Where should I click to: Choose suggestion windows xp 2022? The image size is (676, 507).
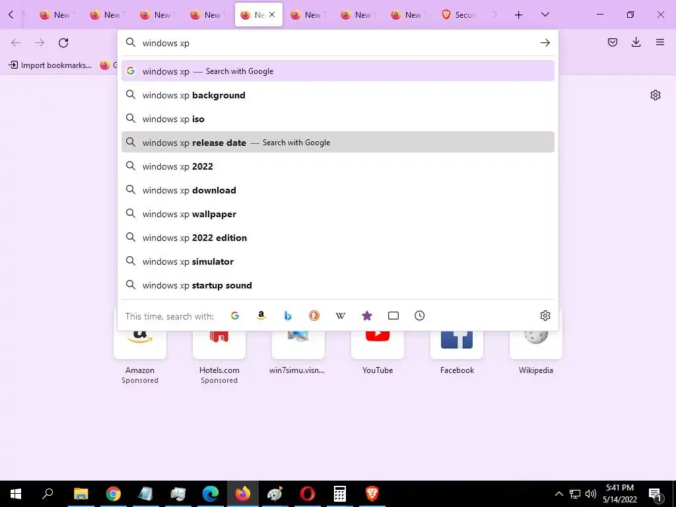pyautogui.click(x=337, y=166)
